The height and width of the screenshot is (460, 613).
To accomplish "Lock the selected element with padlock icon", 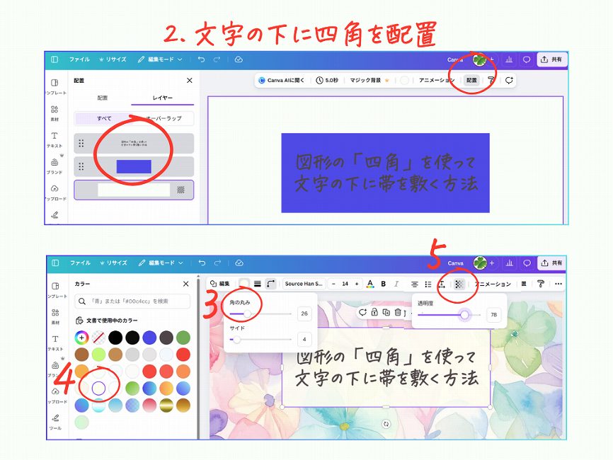I will [x=374, y=312].
